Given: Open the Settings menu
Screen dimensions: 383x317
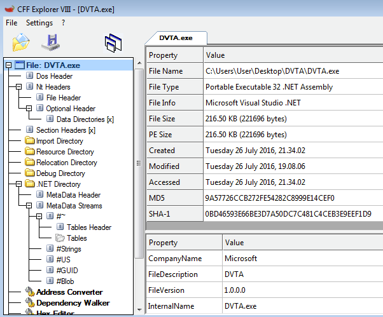Looking at the screenshot, I should coord(39,23).
